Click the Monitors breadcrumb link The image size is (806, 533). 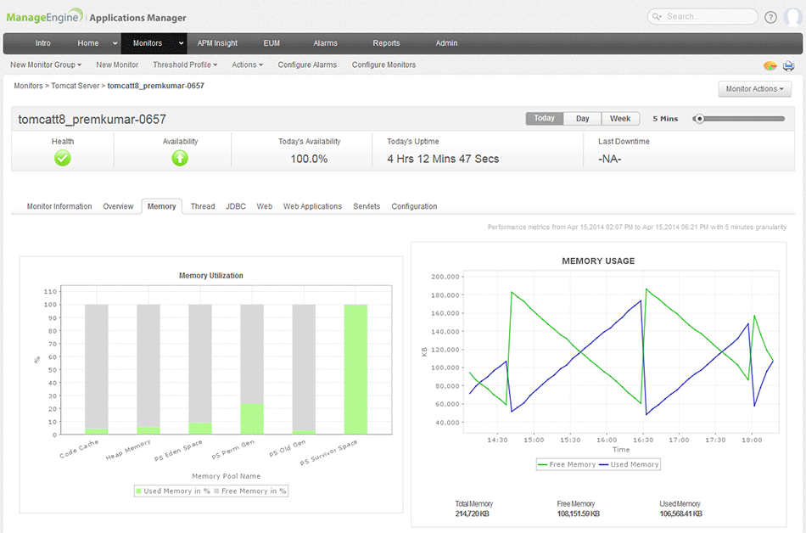pos(28,86)
